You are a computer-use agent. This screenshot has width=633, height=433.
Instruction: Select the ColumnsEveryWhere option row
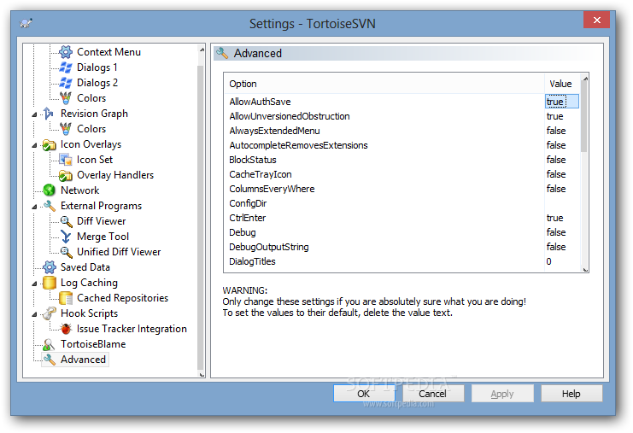402,189
